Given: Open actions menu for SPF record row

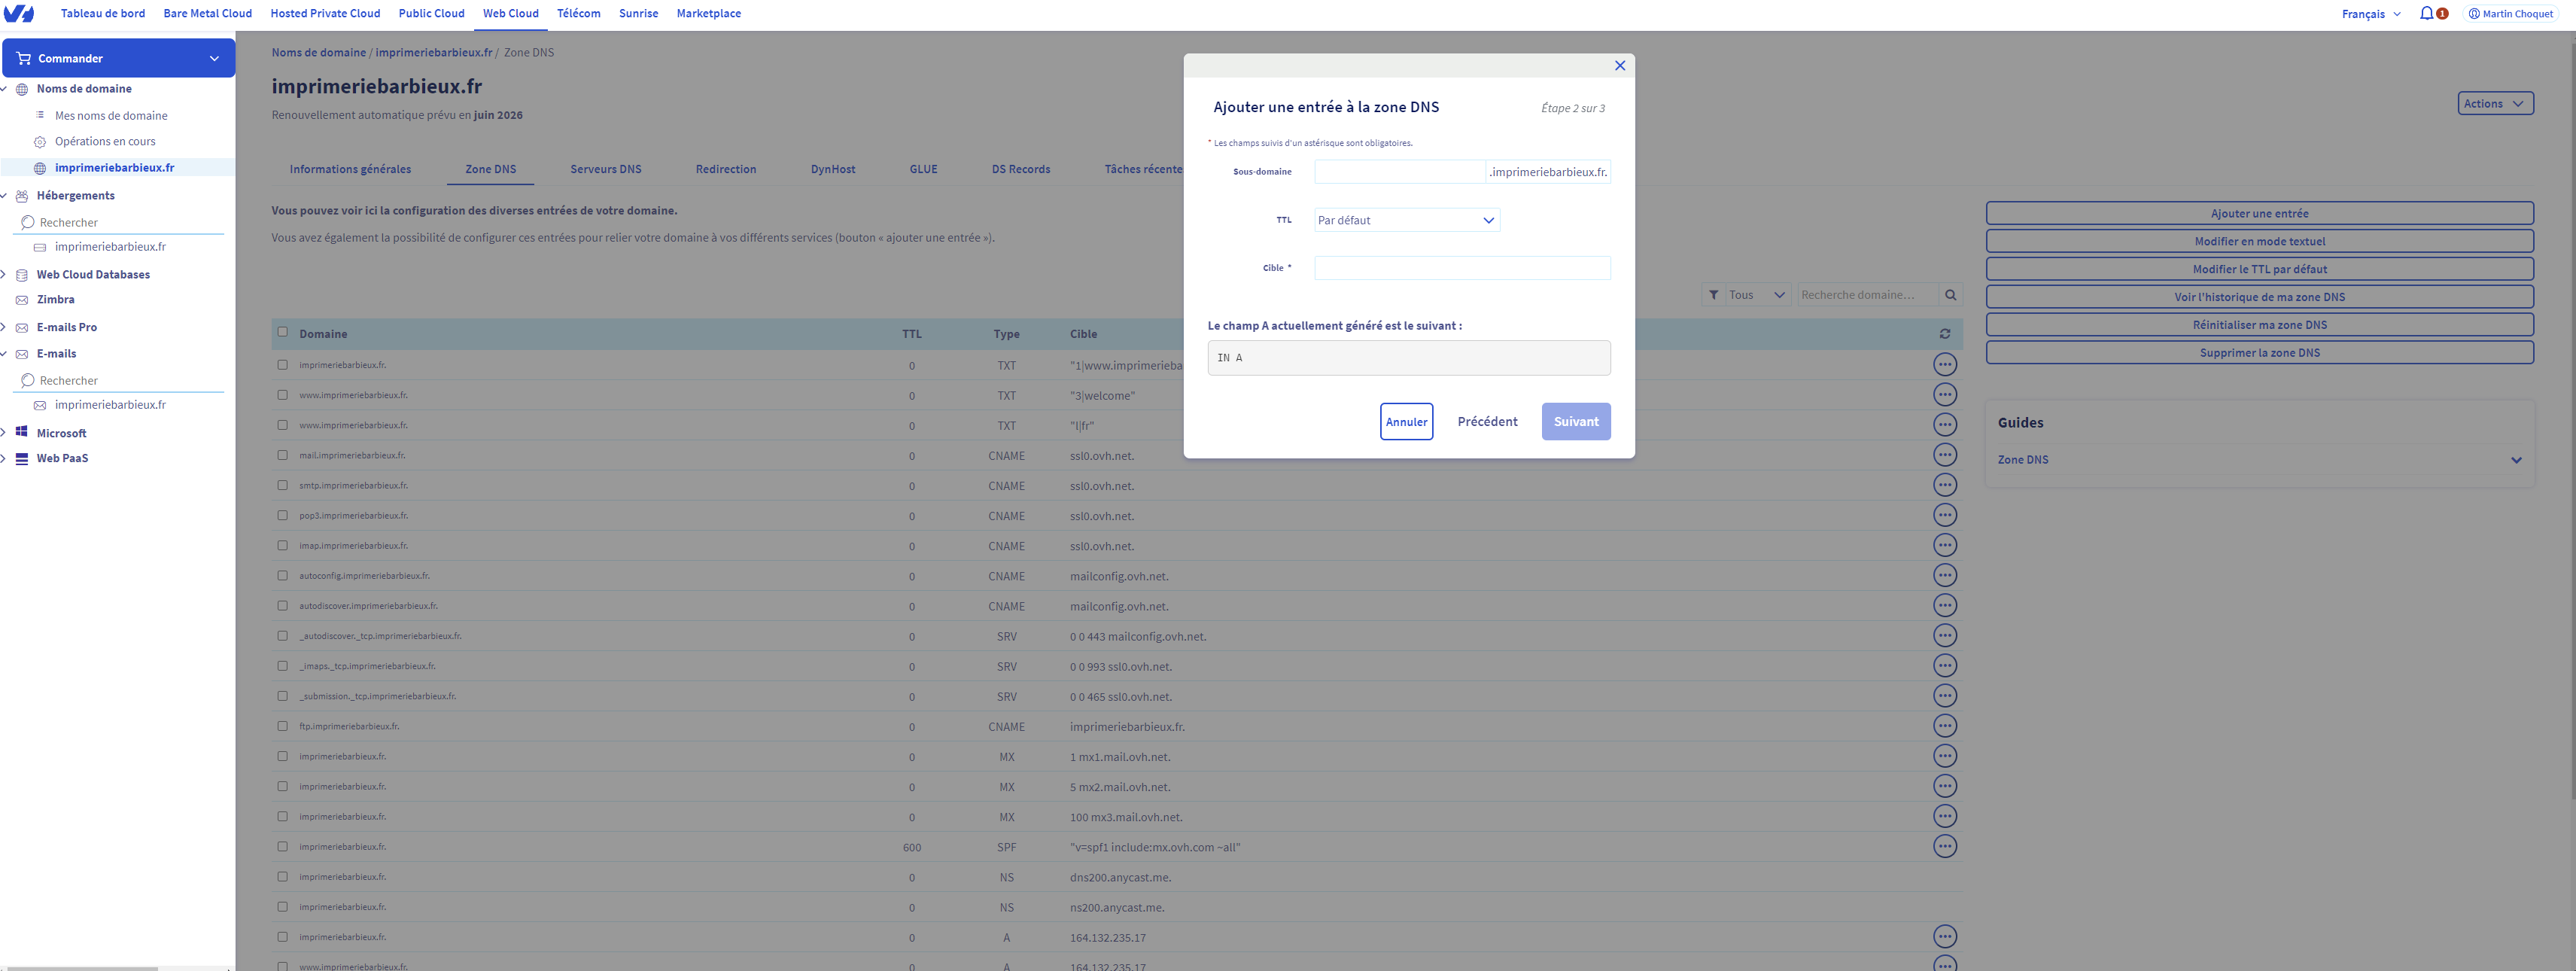Looking at the screenshot, I should click(1944, 847).
